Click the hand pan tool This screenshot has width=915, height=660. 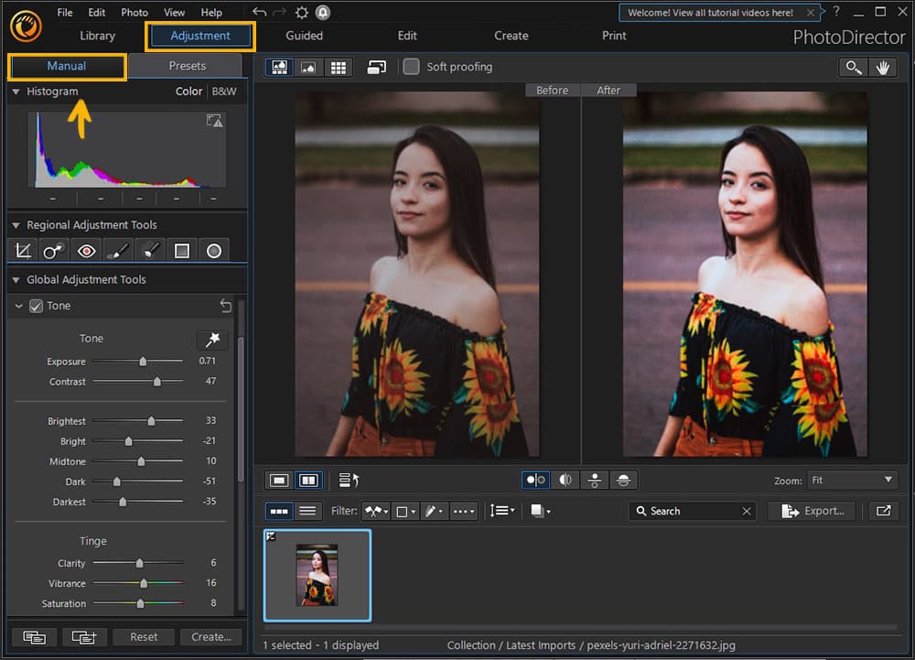(x=883, y=67)
